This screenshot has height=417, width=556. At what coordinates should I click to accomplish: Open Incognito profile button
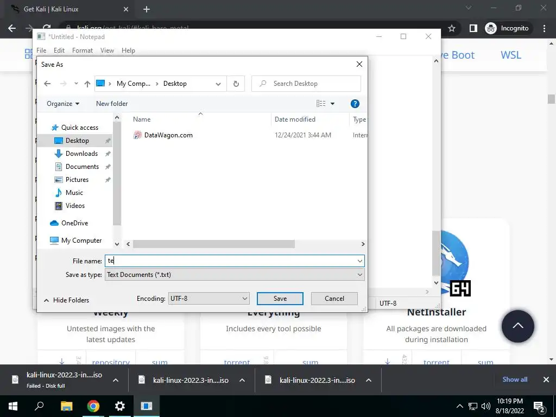tap(507, 28)
